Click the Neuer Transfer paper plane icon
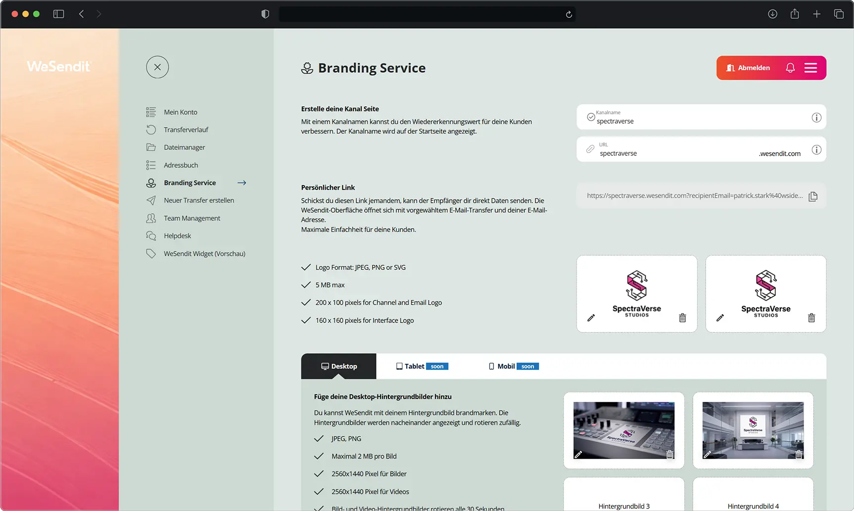Image resolution: width=854 pixels, height=511 pixels. (x=151, y=200)
